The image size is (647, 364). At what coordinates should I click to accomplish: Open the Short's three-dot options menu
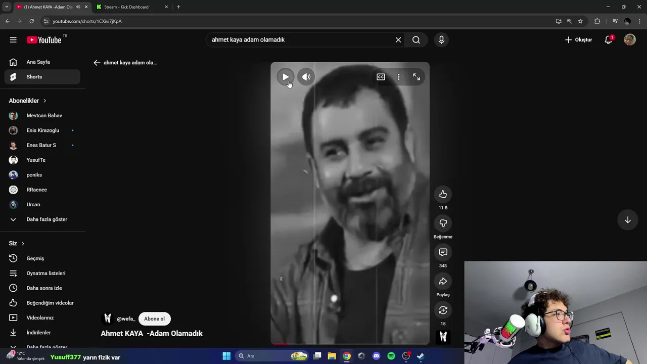398,77
